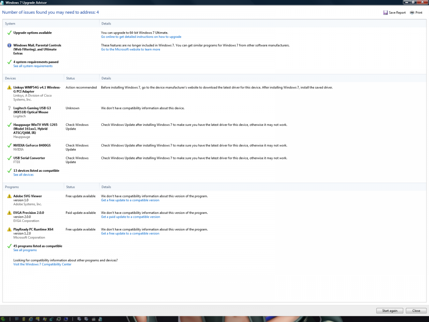The height and width of the screenshot is (322, 429).
Task: Get the paid update for EVGA Precision
Action: (130, 217)
